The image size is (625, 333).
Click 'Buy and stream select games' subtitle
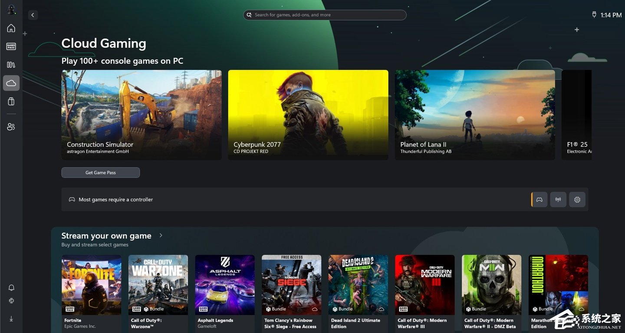(95, 245)
